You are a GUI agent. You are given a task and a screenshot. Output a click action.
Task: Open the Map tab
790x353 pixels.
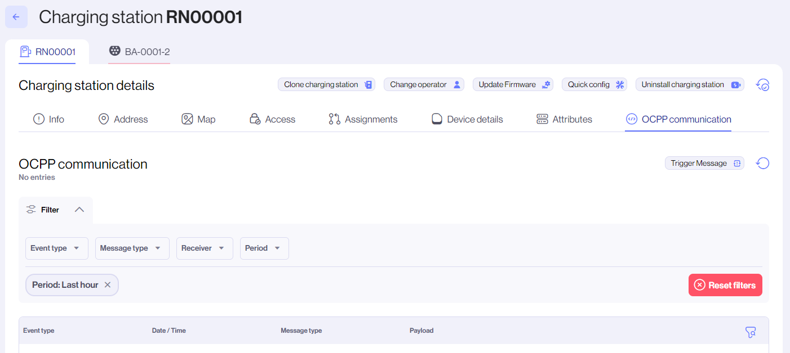[x=198, y=119]
